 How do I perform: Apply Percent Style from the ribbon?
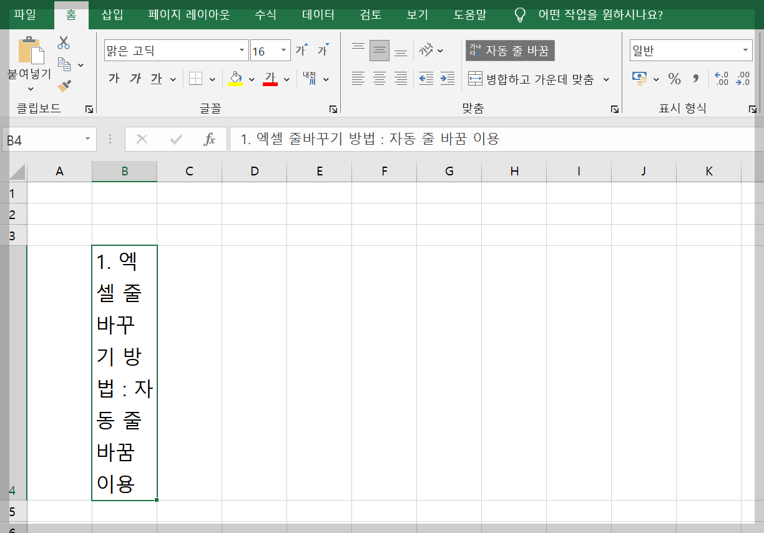[x=674, y=79]
